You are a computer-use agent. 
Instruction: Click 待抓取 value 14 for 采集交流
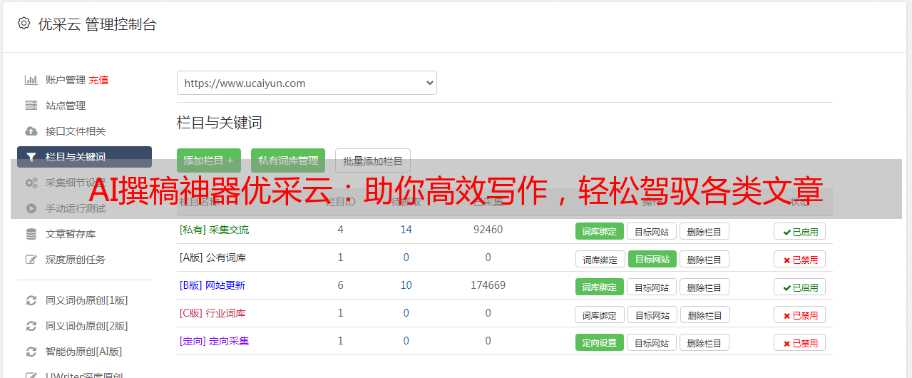pyautogui.click(x=406, y=230)
